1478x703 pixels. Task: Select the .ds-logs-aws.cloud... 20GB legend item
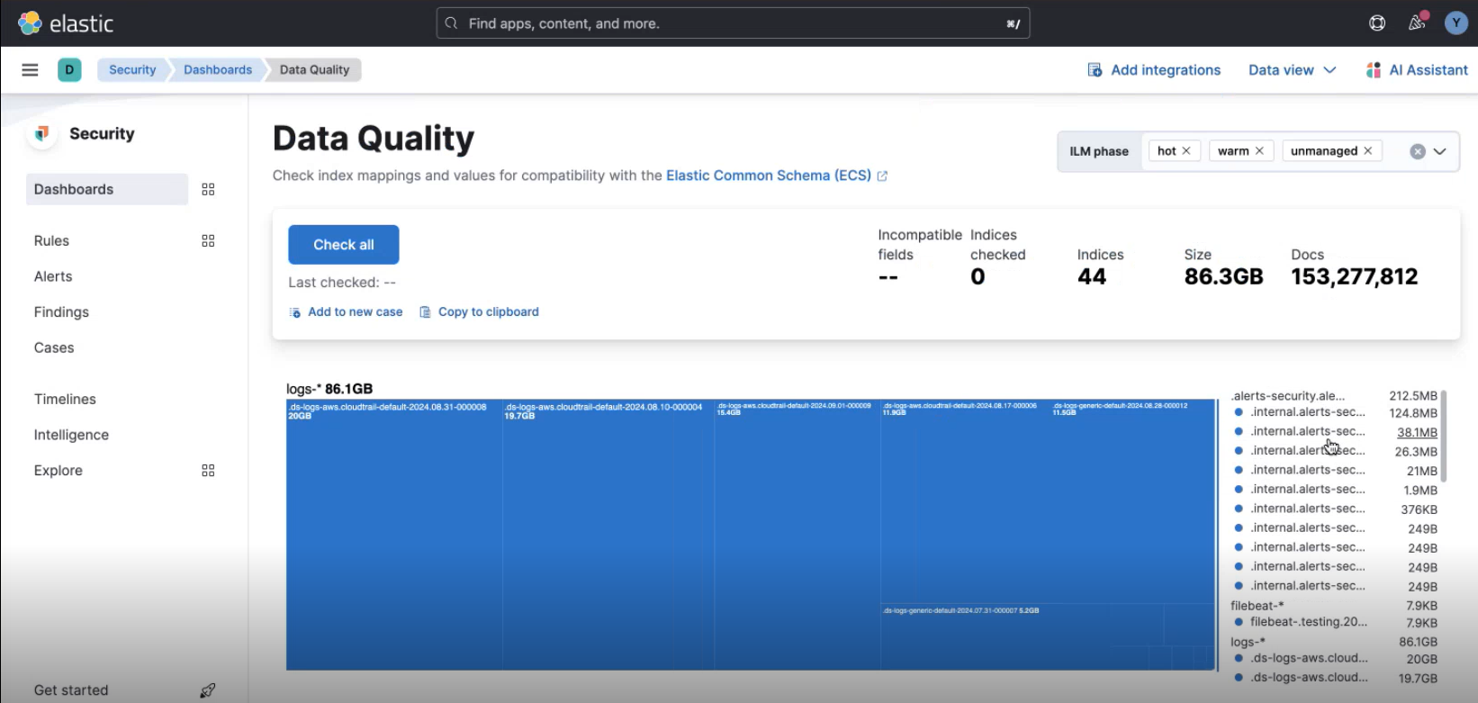(1337, 658)
